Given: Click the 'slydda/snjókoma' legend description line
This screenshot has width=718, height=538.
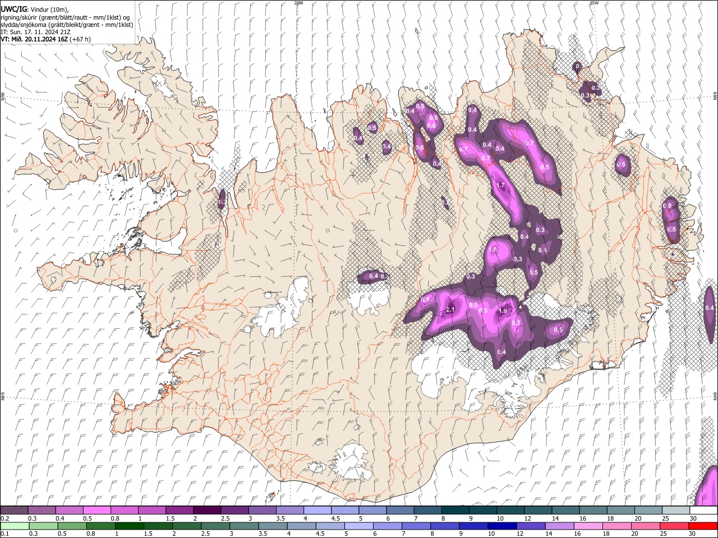Looking at the screenshot, I should tap(67, 25).
